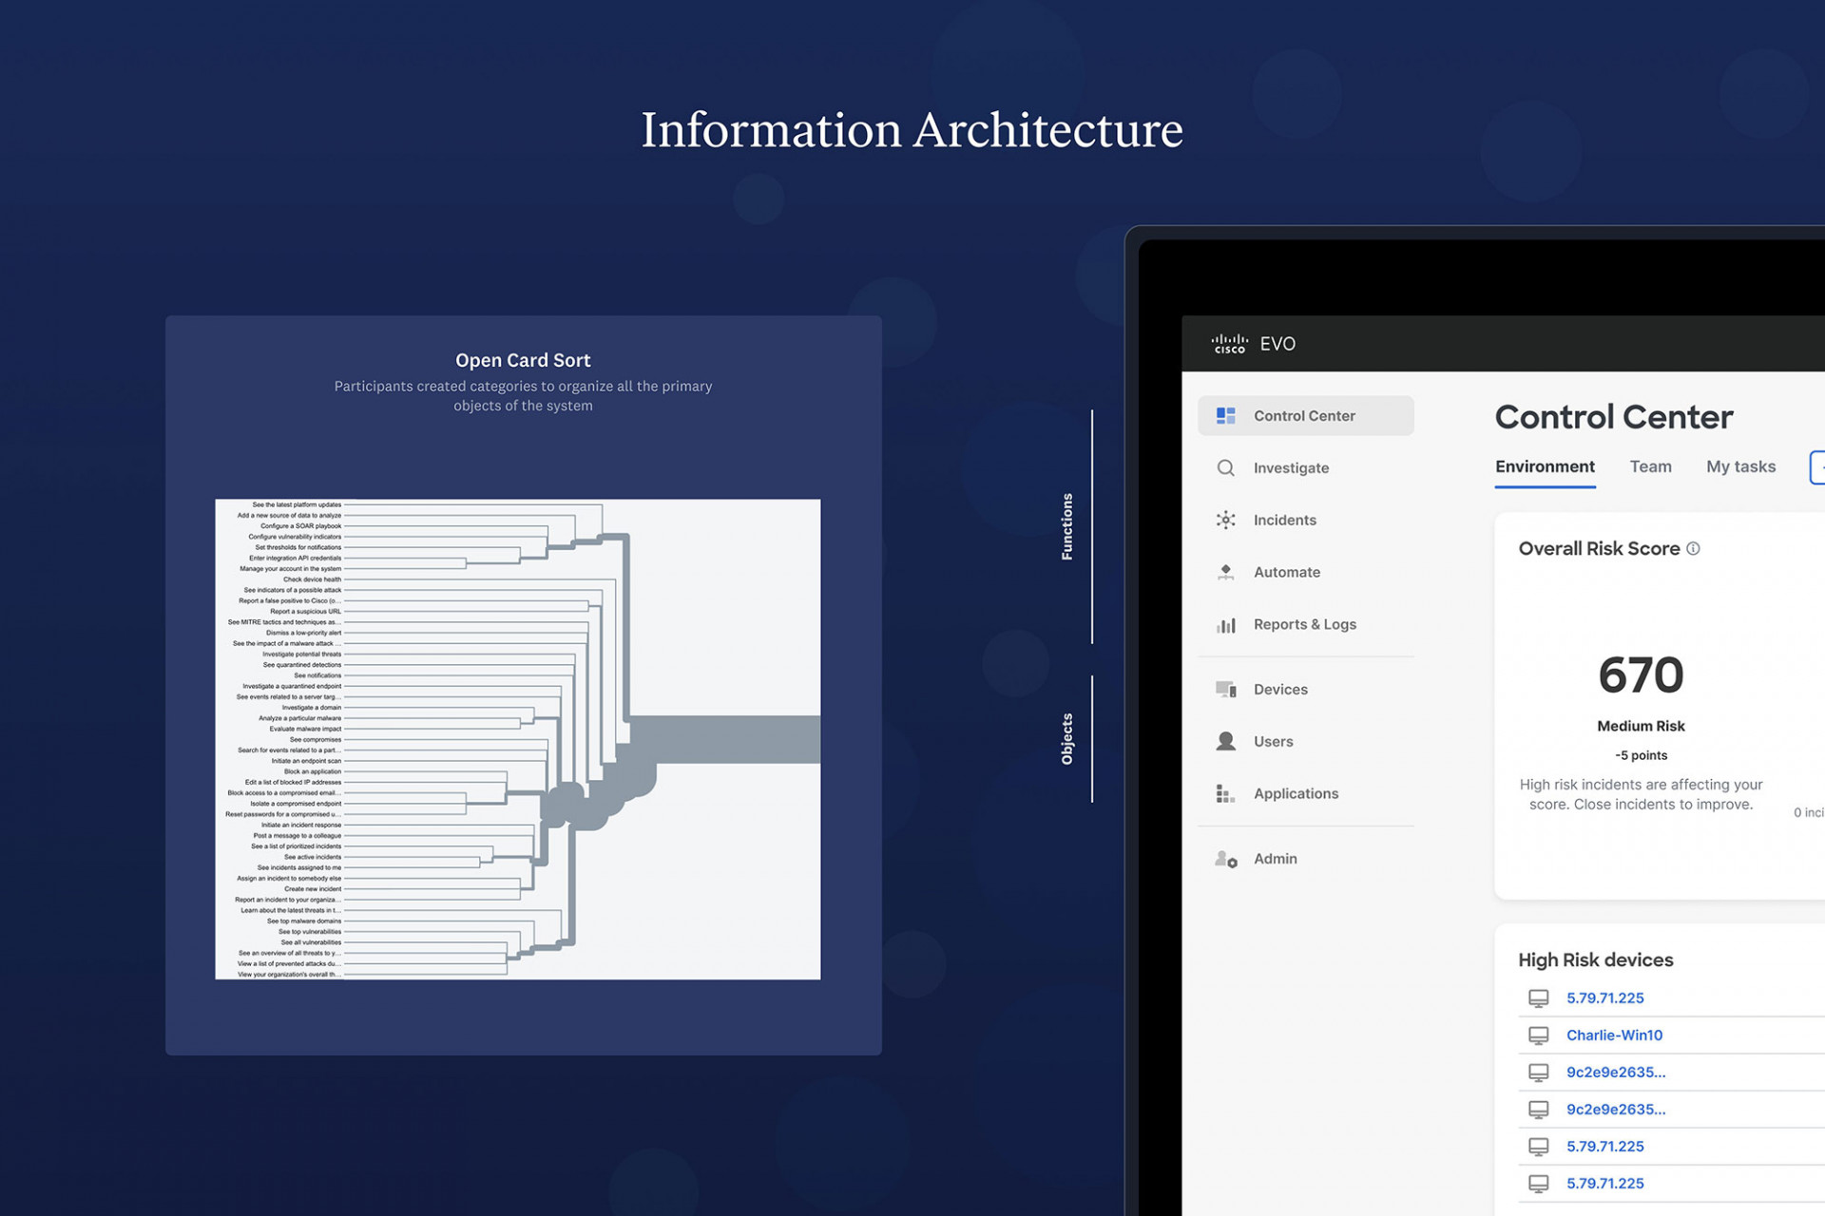Click the Devices monitor icon

1226,689
